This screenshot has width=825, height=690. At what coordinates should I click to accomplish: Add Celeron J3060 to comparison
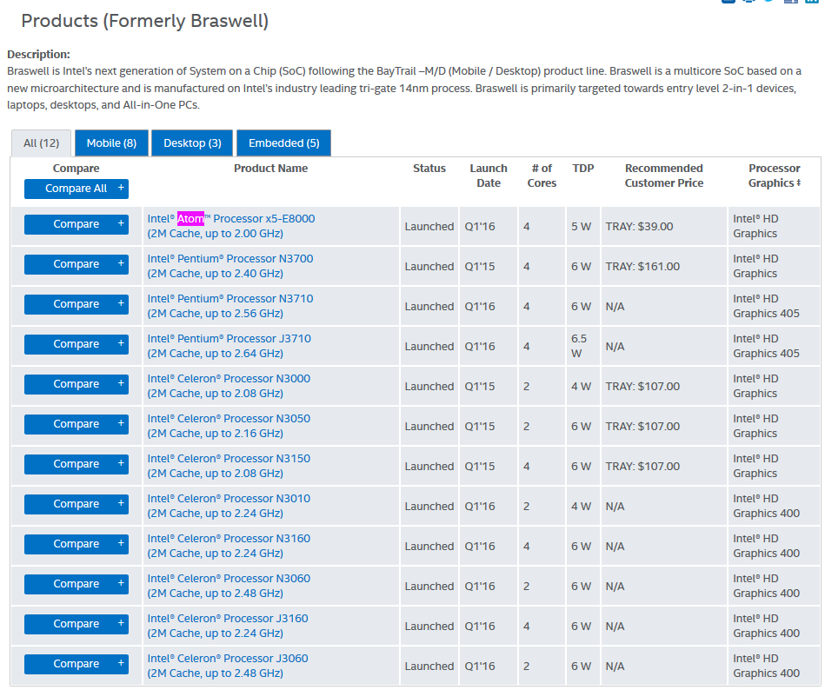tap(77, 664)
